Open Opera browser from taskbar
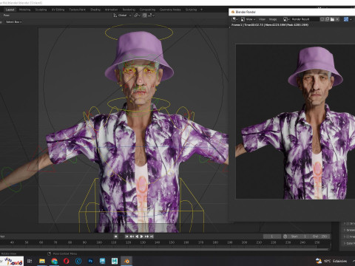This screenshot has height=266, width=355. tap(67, 261)
